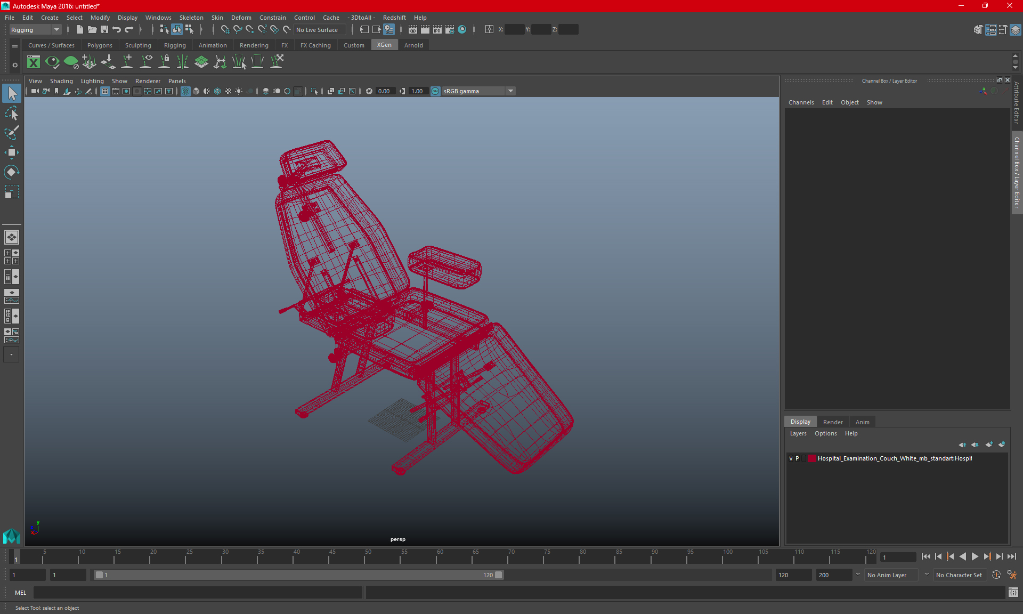Screen dimensions: 1023x614
Task: Open the Skeleton menu
Action: click(x=191, y=18)
